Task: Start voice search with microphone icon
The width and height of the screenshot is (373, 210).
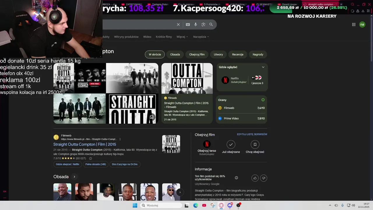Action: coord(196,24)
